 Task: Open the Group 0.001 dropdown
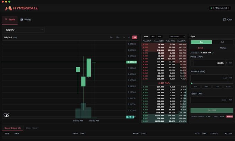click(177, 37)
